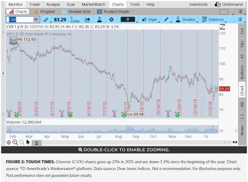Open the Style menu
The width and height of the screenshot is (248, 182).
click(x=150, y=20)
